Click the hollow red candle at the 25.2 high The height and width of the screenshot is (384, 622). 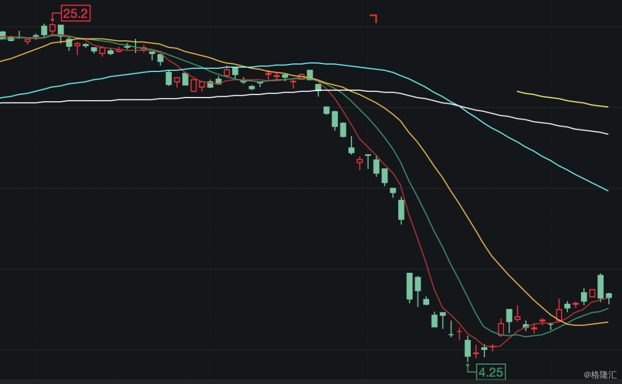(52, 28)
